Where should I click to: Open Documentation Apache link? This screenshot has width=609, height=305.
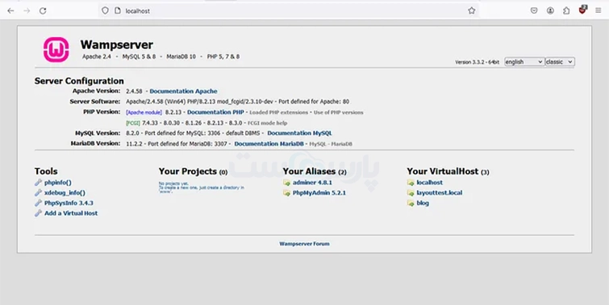(x=183, y=92)
